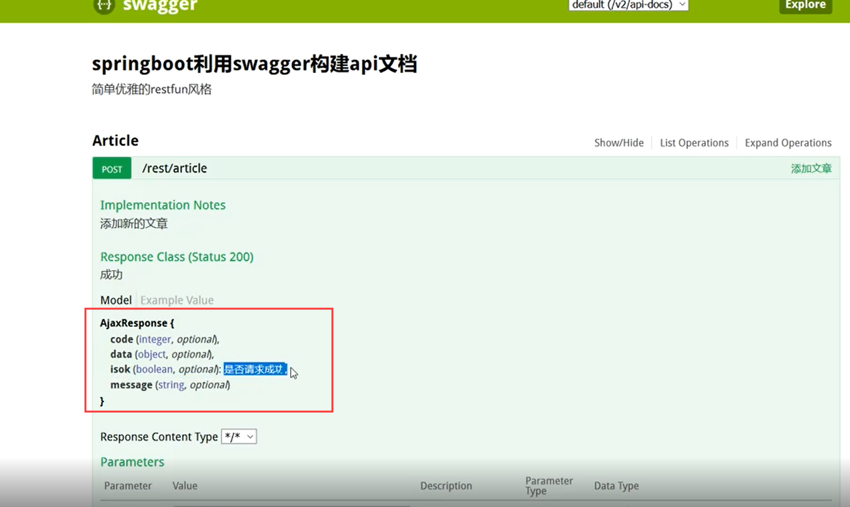Click the Value column header
Image resolution: width=850 pixels, height=507 pixels.
(x=185, y=486)
